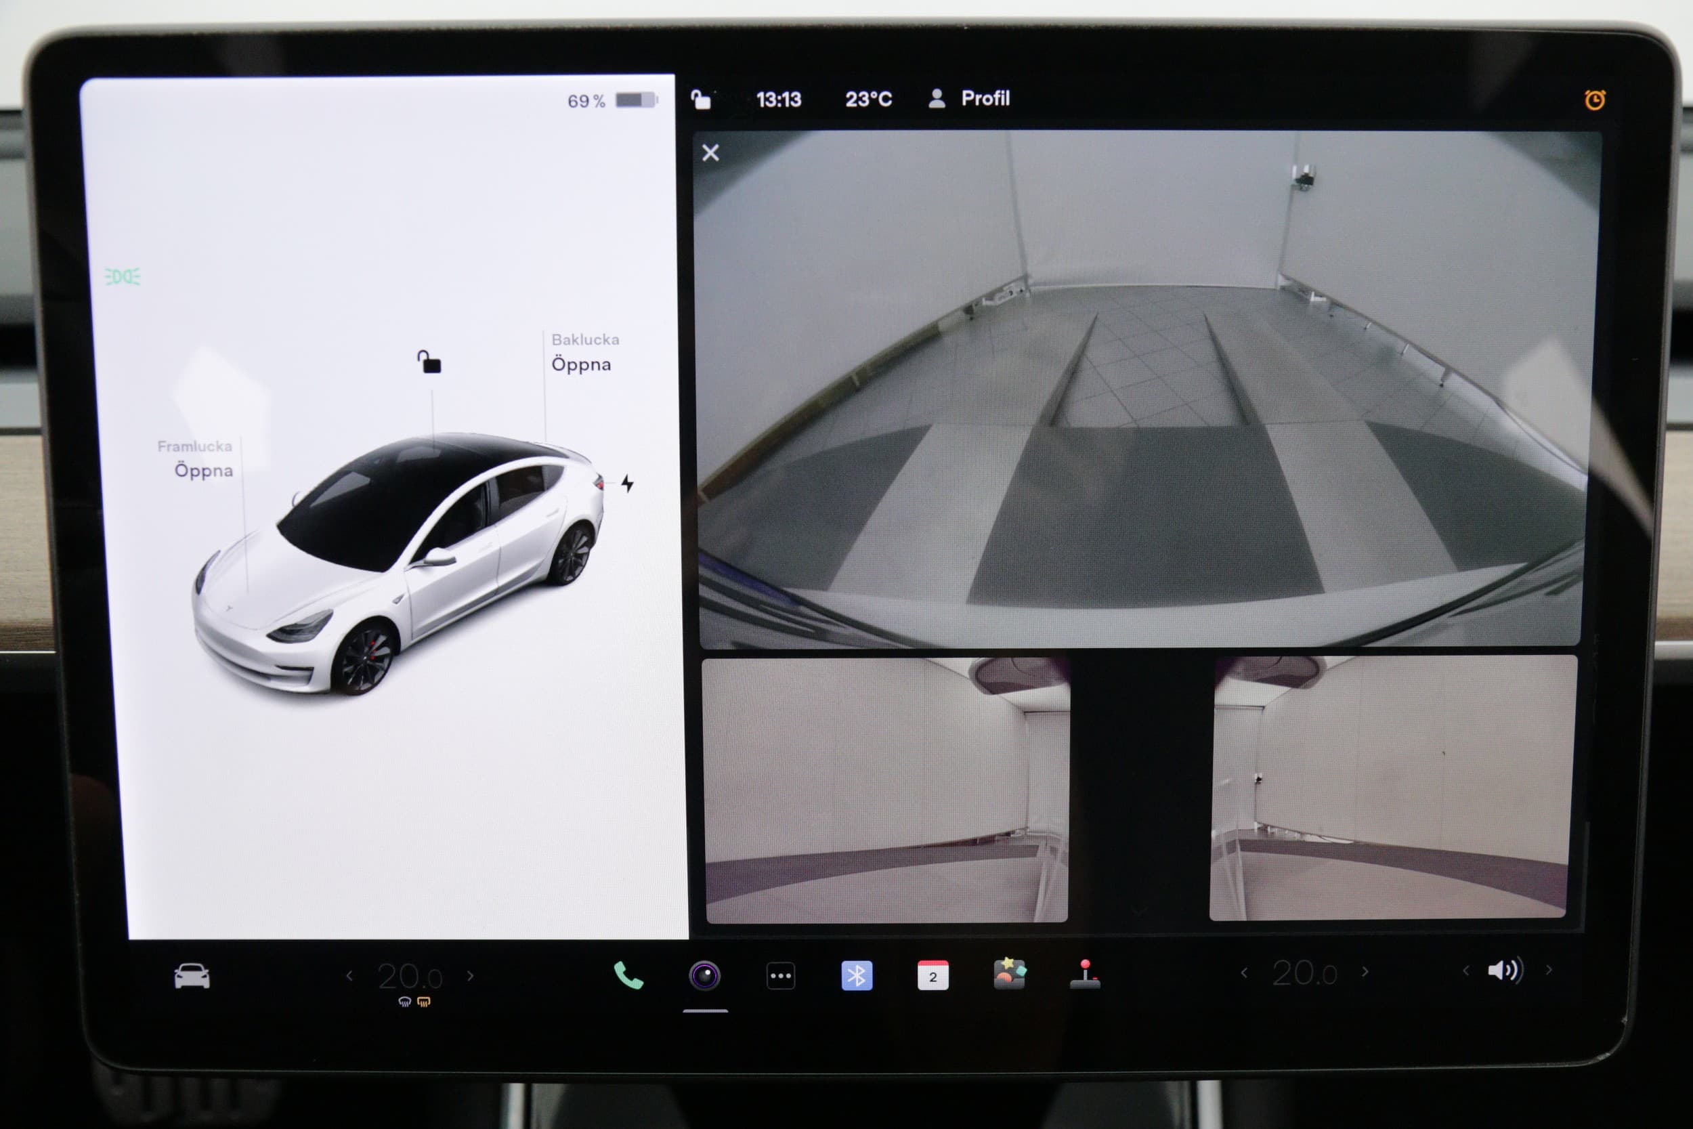This screenshot has width=1693, height=1129.
Task: Open the charge port lightning icon
Action: coord(627,483)
